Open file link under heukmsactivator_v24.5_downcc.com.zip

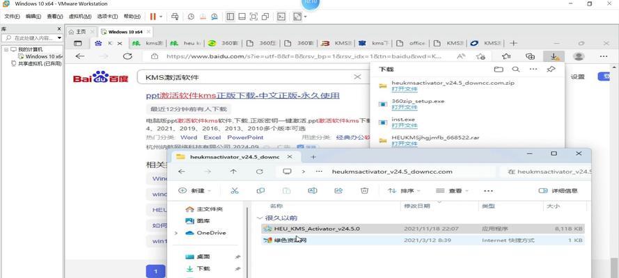tap(405, 90)
